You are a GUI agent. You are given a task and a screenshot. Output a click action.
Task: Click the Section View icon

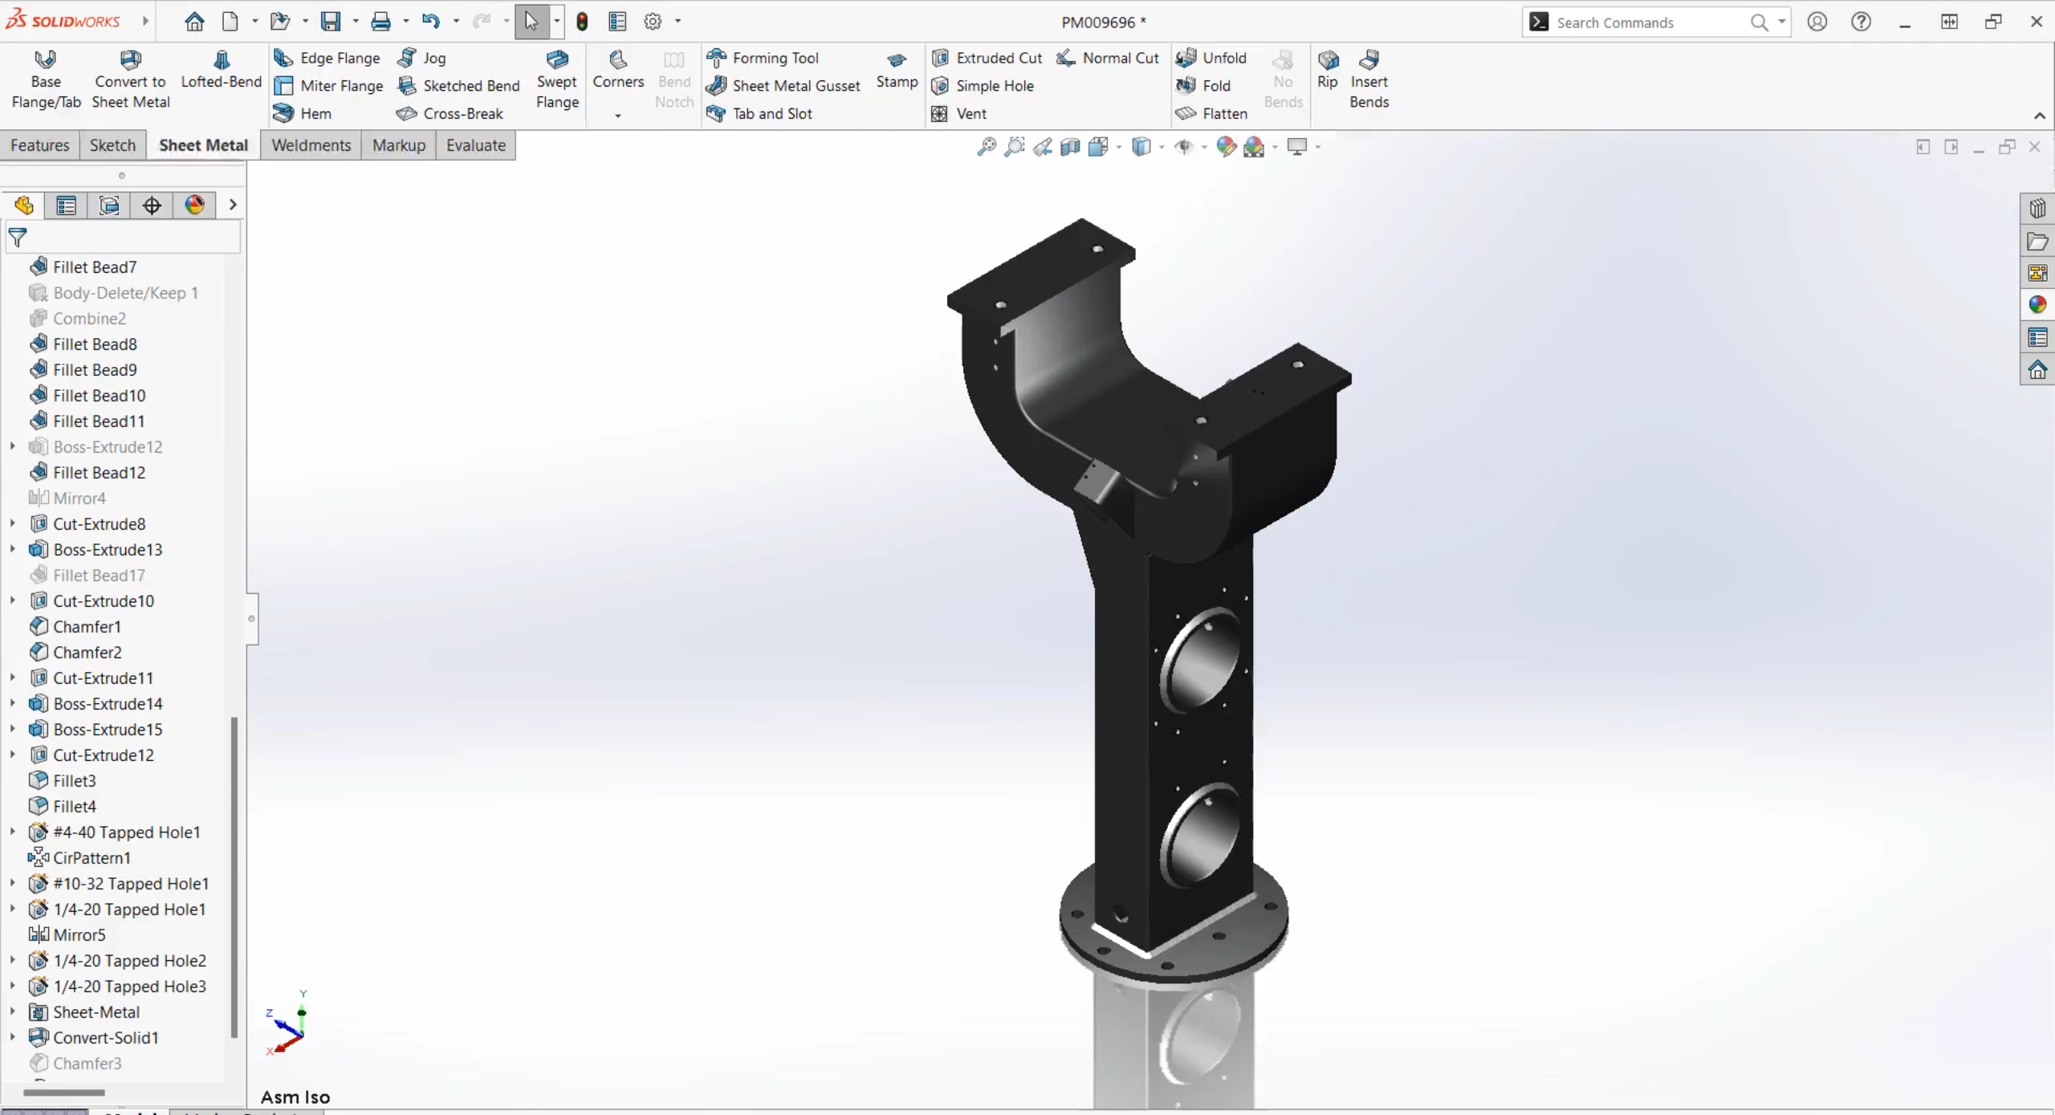tap(1070, 146)
